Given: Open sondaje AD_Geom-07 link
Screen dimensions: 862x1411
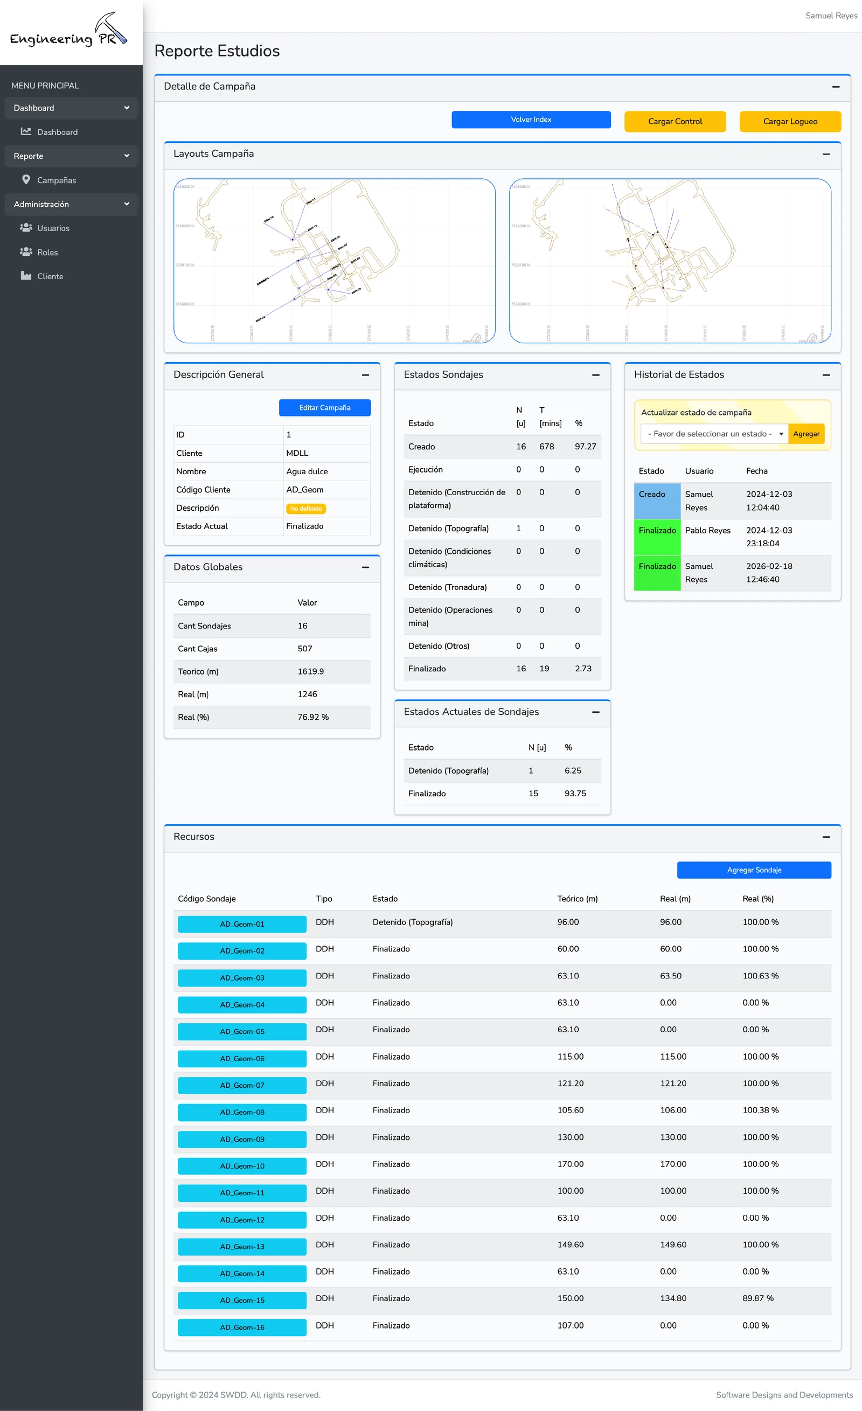Looking at the screenshot, I should click(242, 1085).
